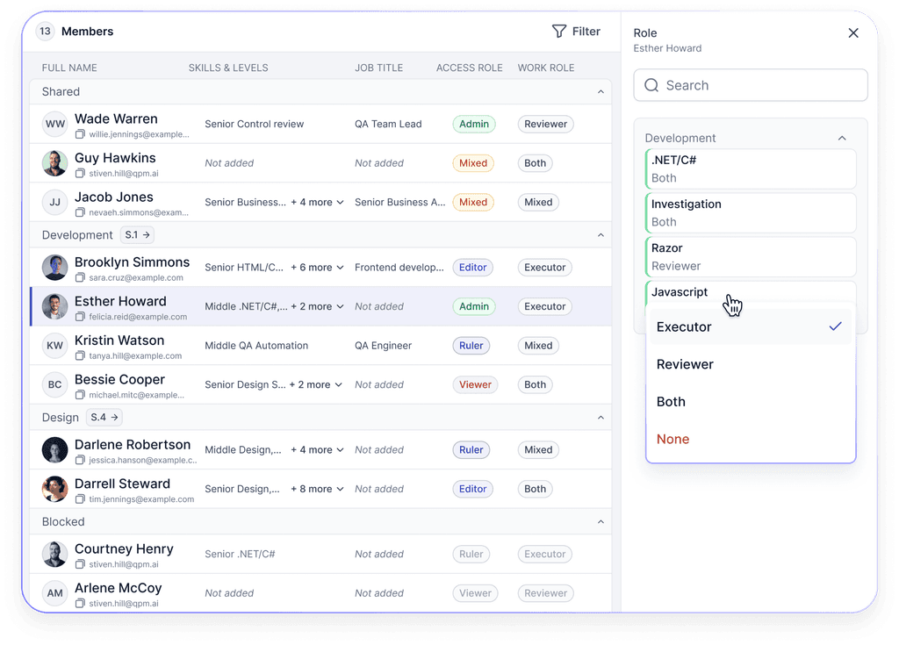Expand Darrell Steward's +8 more skills
The height and width of the screenshot is (645, 899).
coord(317,489)
